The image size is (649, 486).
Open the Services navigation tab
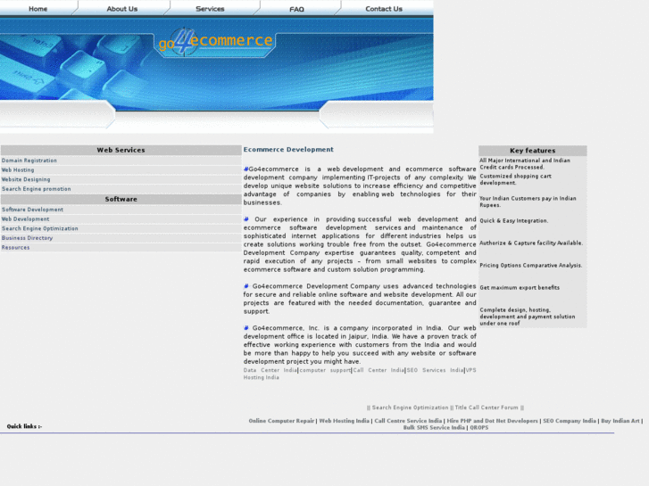coord(210,9)
